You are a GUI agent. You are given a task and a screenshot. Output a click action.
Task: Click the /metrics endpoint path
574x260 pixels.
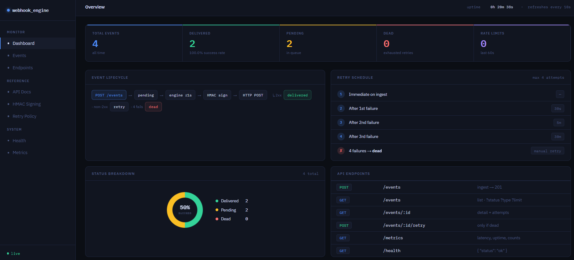393,238
